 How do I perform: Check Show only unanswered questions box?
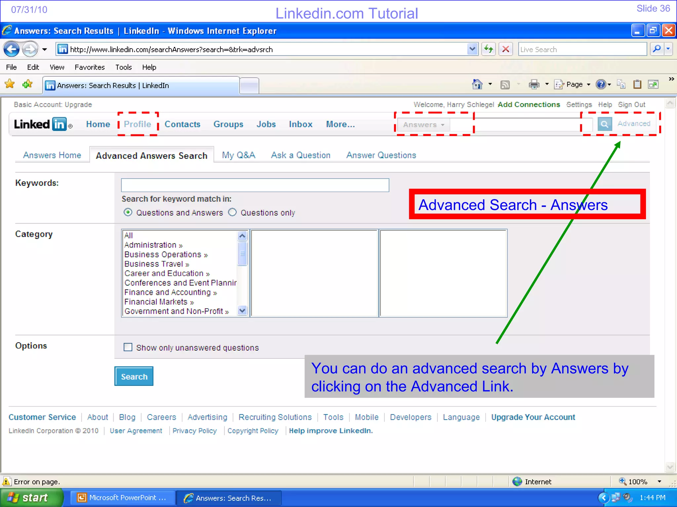point(128,347)
